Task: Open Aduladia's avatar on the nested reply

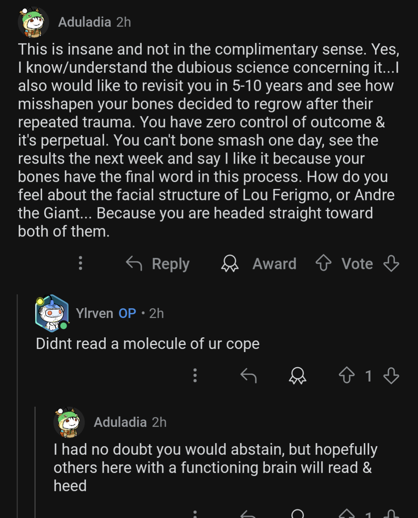Action: point(69,422)
